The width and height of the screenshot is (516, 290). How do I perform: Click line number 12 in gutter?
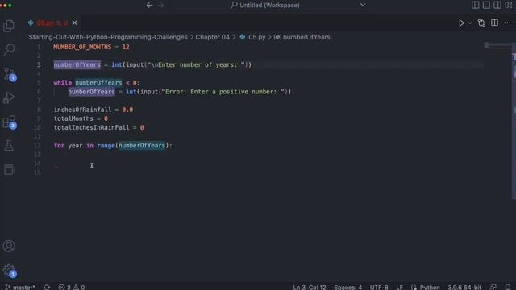(x=37, y=145)
